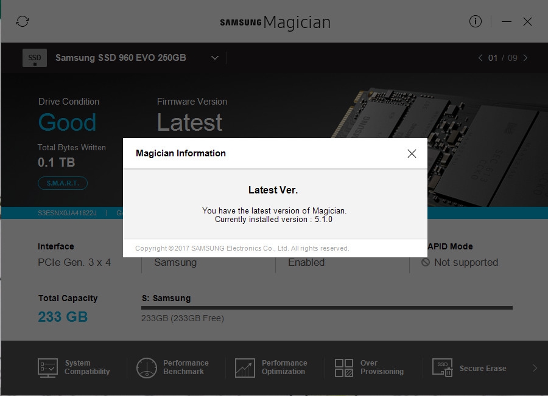
Task: Click the S: Samsung volume usage bar
Action: 327,308
